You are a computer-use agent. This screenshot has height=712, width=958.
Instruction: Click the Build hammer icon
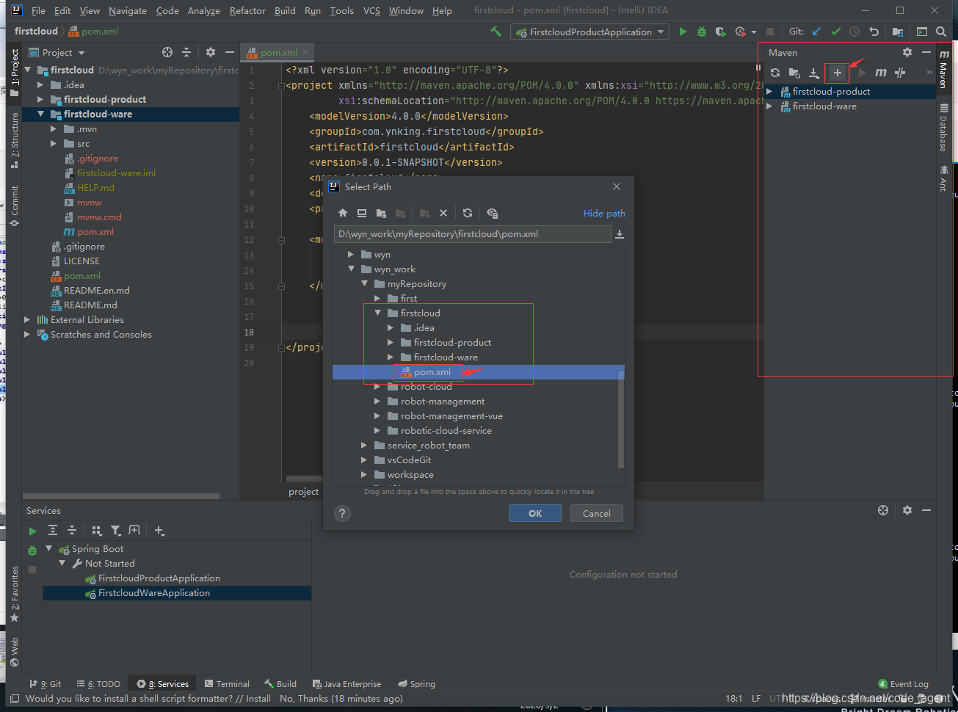pyautogui.click(x=496, y=32)
